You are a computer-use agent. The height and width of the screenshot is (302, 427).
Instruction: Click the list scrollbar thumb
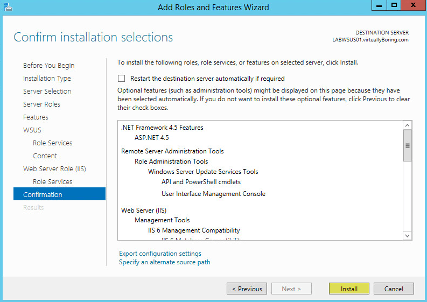pyautogui.click(x=408, y=145)
